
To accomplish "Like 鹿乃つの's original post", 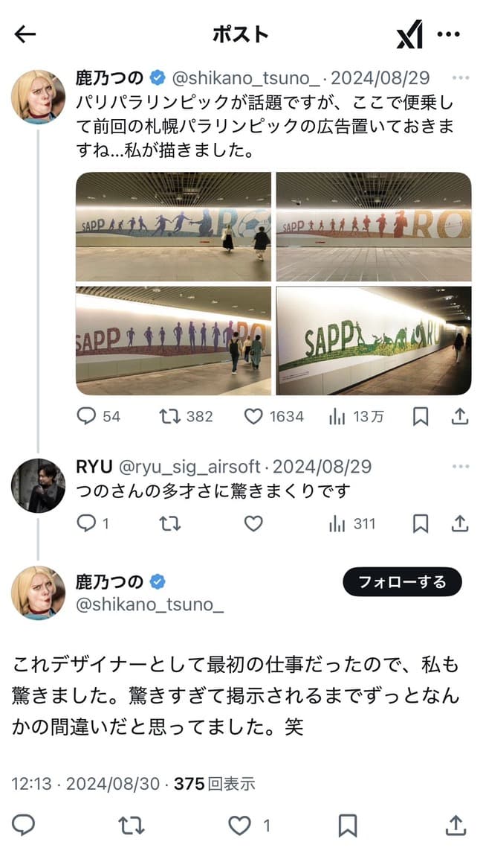I will [256, 417].
